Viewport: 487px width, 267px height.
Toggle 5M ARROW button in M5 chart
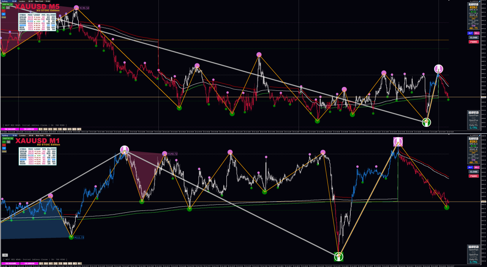(28, 129)
